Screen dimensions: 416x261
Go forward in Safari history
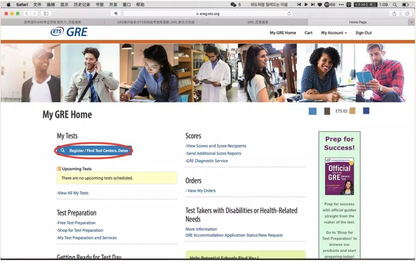point(34,13)
